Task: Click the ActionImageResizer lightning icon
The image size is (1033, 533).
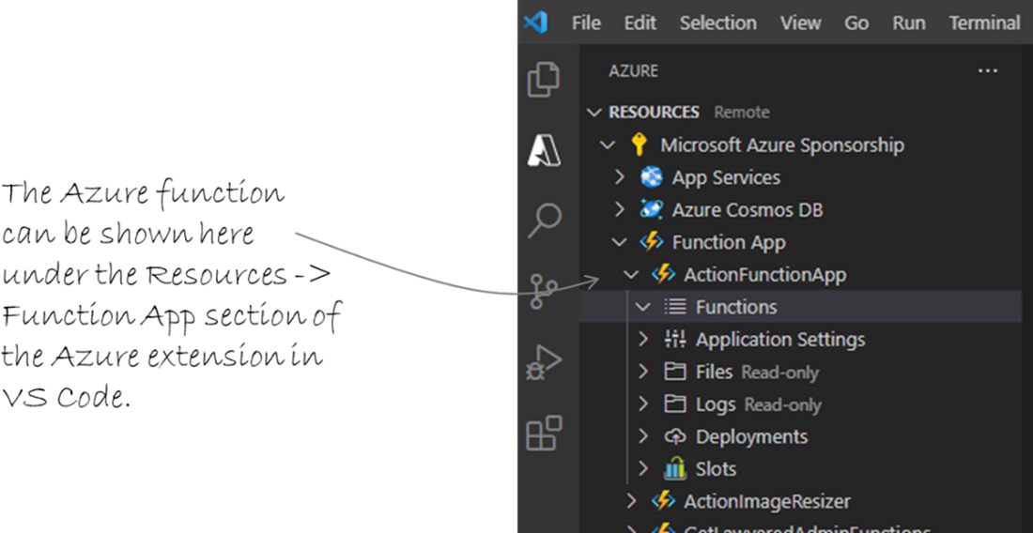Action: tap(663, 501)
